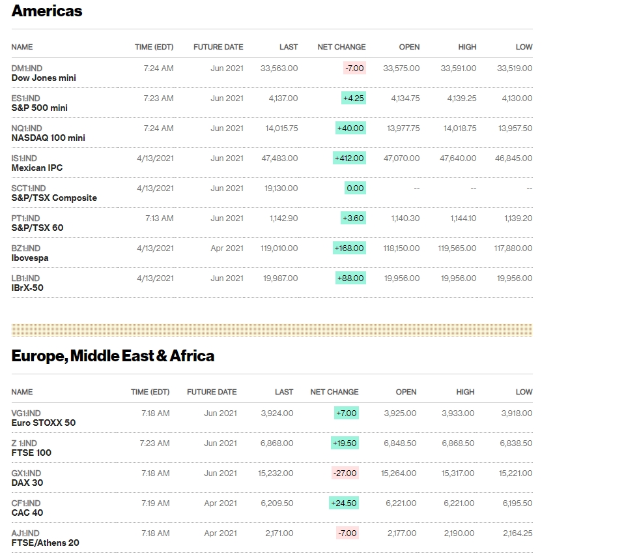
Task: Open NASDAQ 100 mini quote page
Action: click(48, 138)
